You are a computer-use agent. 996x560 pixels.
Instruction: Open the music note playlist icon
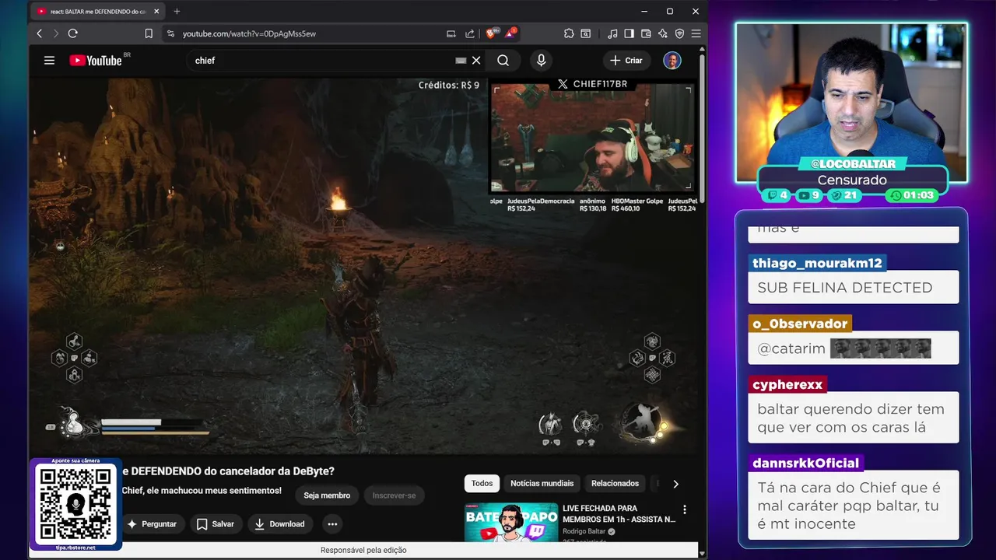[x=612, y=33]
